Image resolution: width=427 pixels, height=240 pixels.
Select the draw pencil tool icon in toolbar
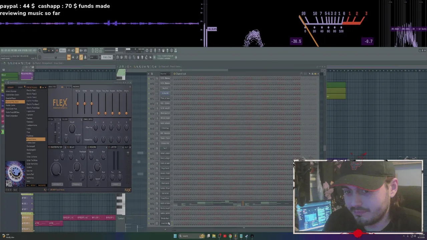[77, 57]
